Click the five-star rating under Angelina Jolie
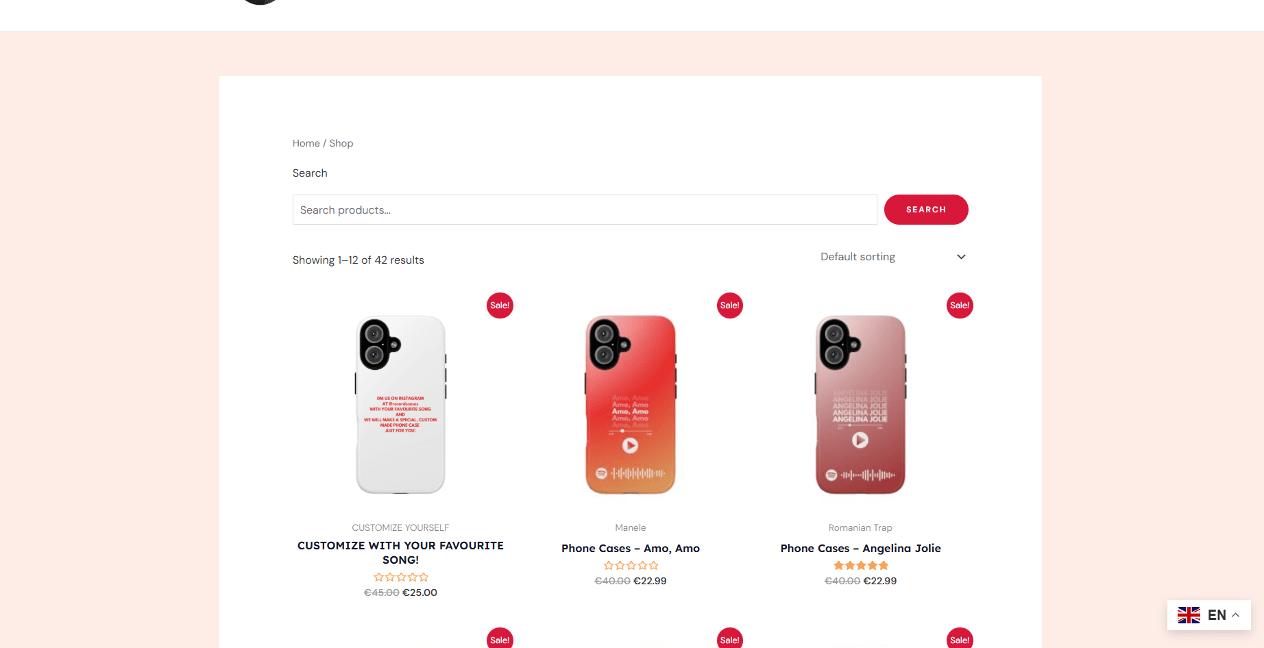Viewport: 1264px width, 648px height. [x=860, y=566]
